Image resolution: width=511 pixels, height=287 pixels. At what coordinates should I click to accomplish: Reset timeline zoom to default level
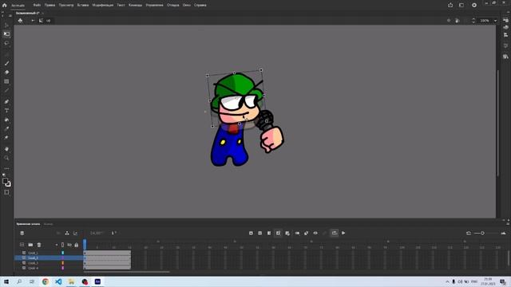[x=469, y=233]
